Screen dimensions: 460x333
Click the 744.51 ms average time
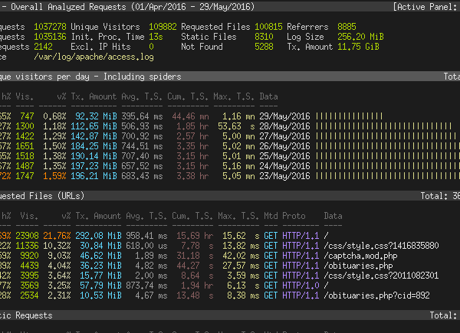[142, 146]
